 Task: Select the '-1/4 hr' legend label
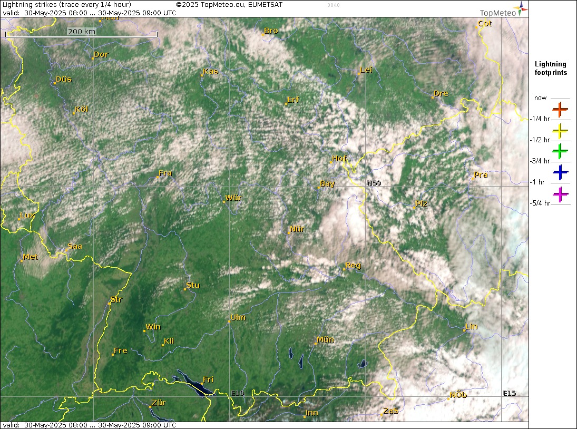click(540, 119)
